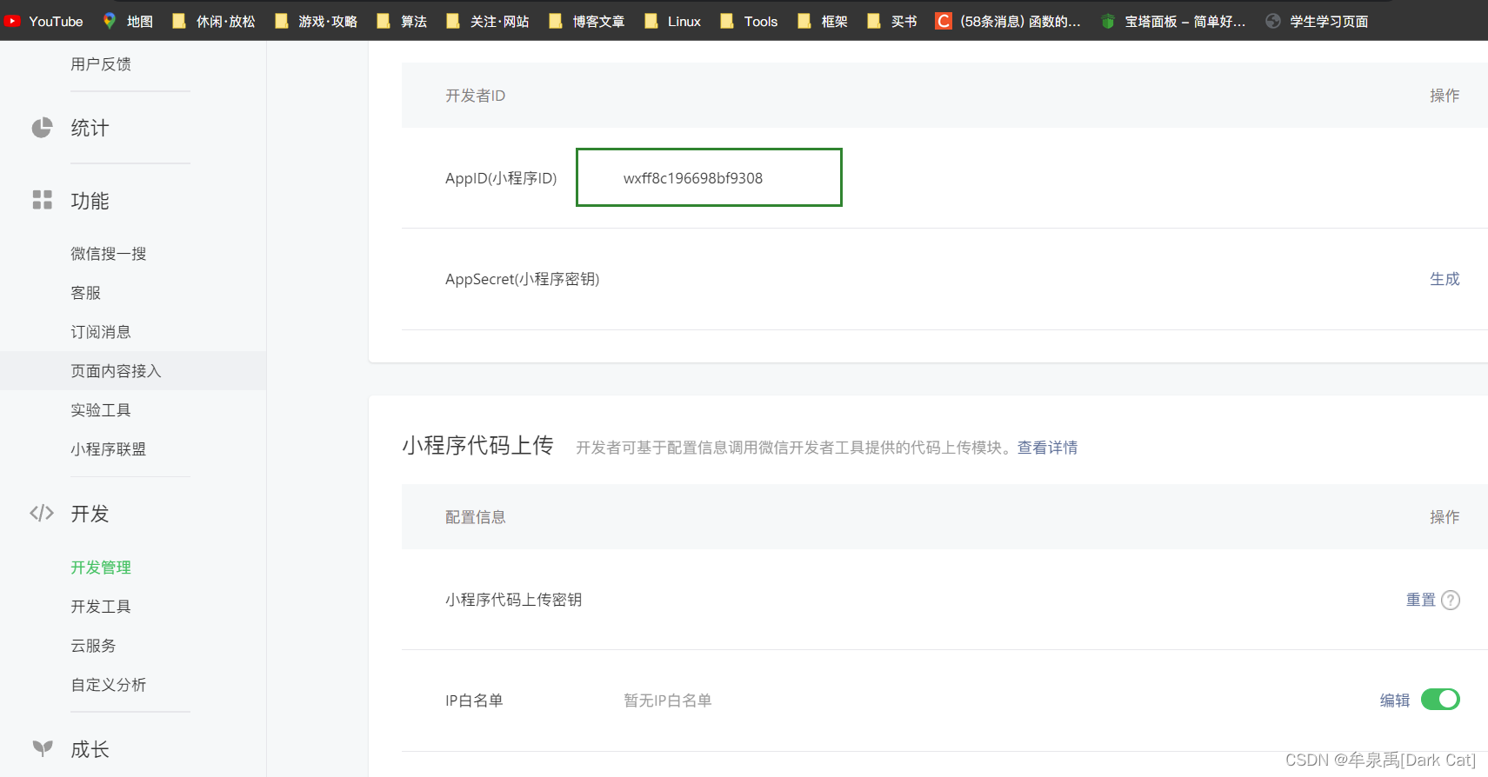Open the 宝塔面板 bookmark
Screen dimensions: 1488x777
[x=1173, y=21]
